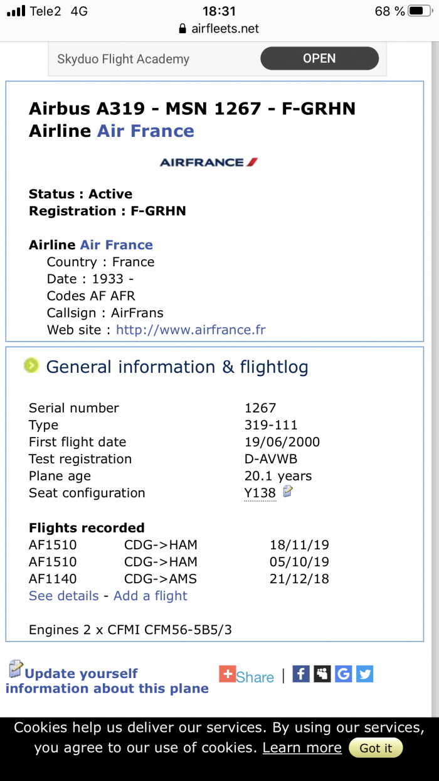Screen dimensions: 439x781
Task: Open the Learn more cookies link
Action: coord(302,748)
